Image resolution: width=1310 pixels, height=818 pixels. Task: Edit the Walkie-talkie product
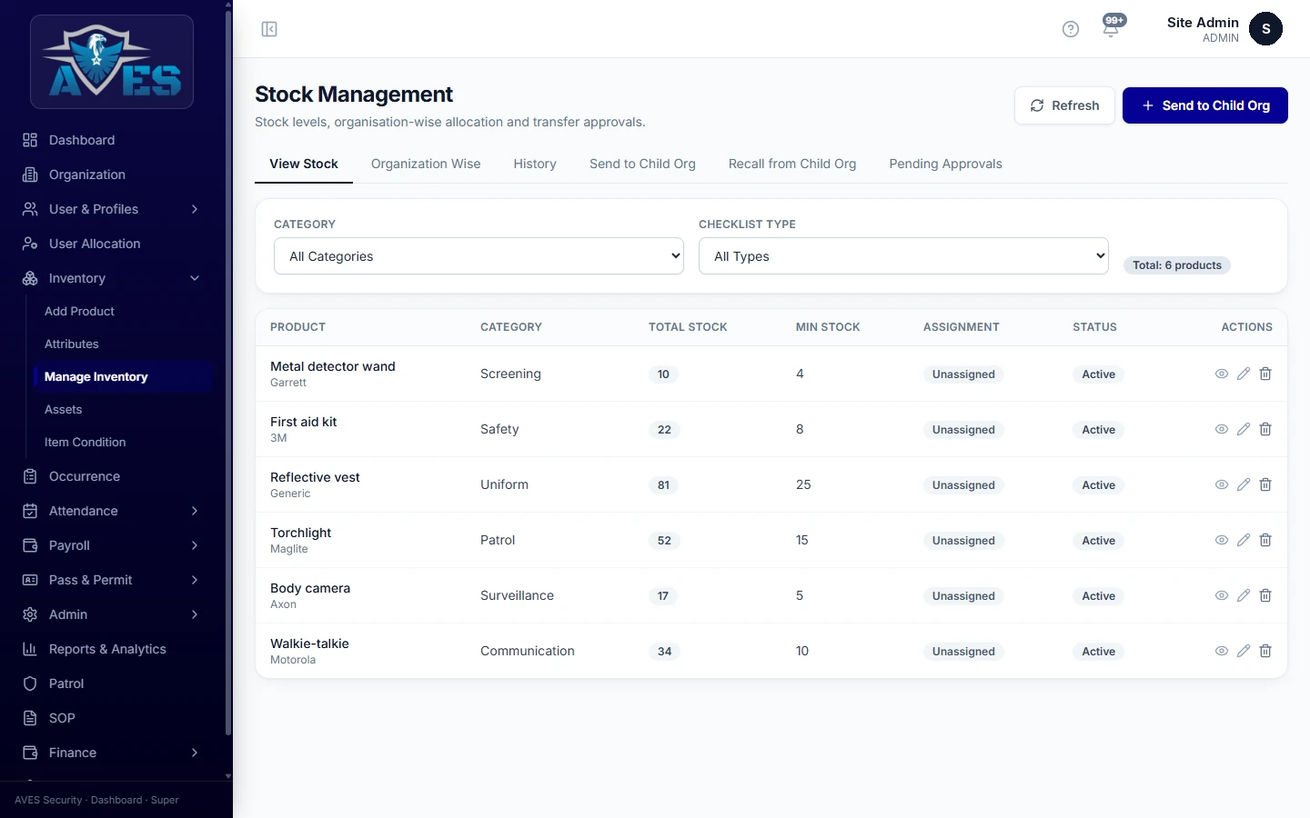coord(1244,651)
